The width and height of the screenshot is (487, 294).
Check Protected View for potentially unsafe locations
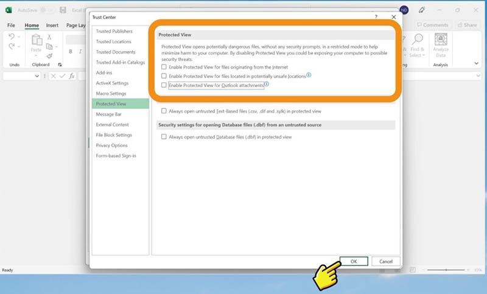[164, 75]
